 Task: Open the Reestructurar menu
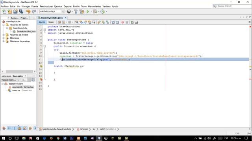(46, 6)
